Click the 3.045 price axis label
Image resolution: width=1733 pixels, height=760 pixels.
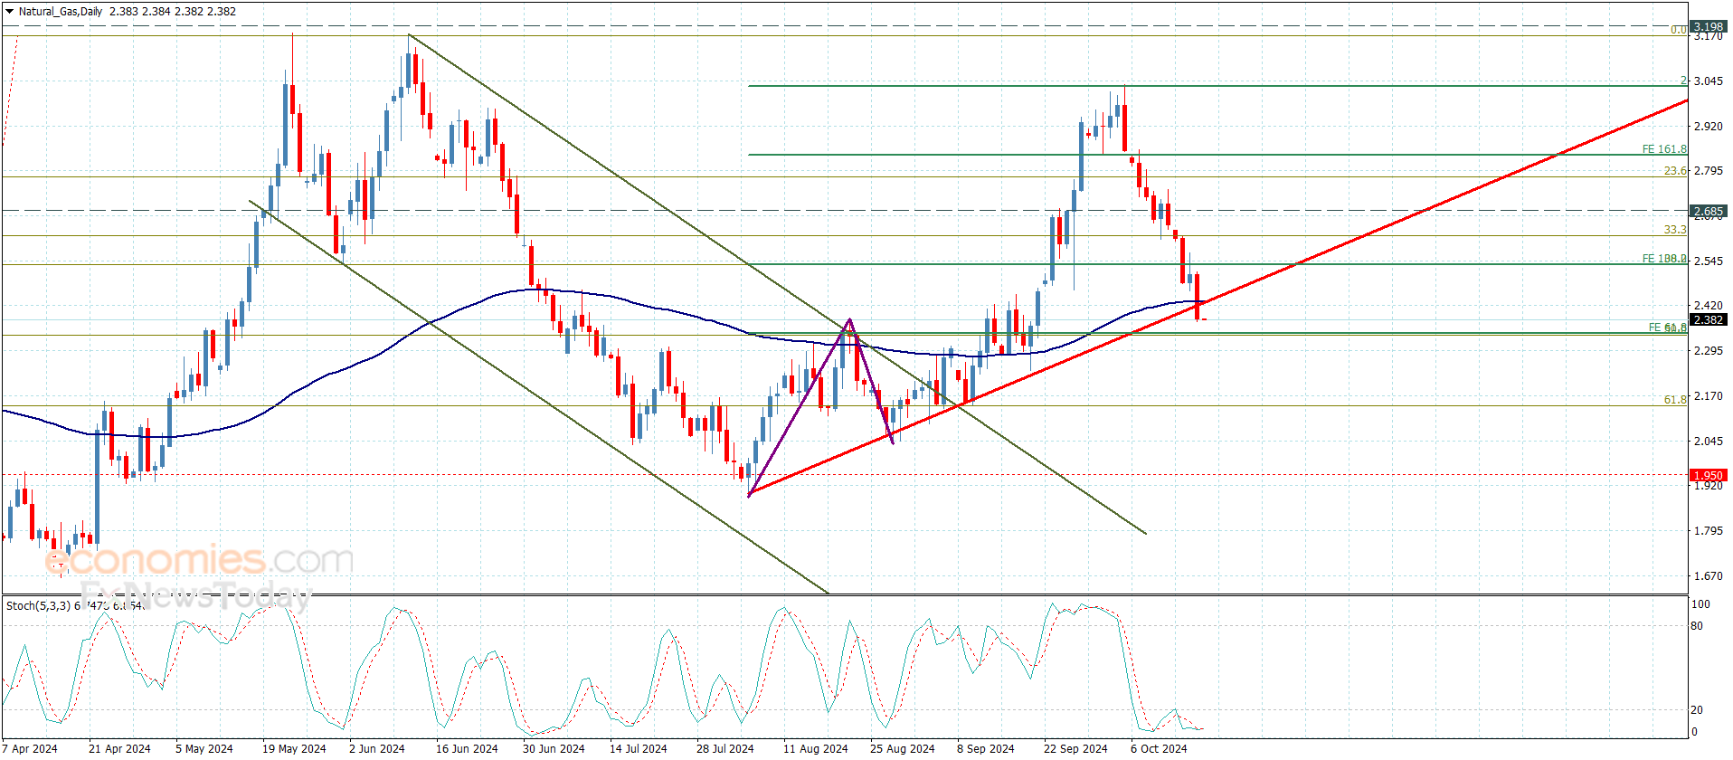[1708, 81]
